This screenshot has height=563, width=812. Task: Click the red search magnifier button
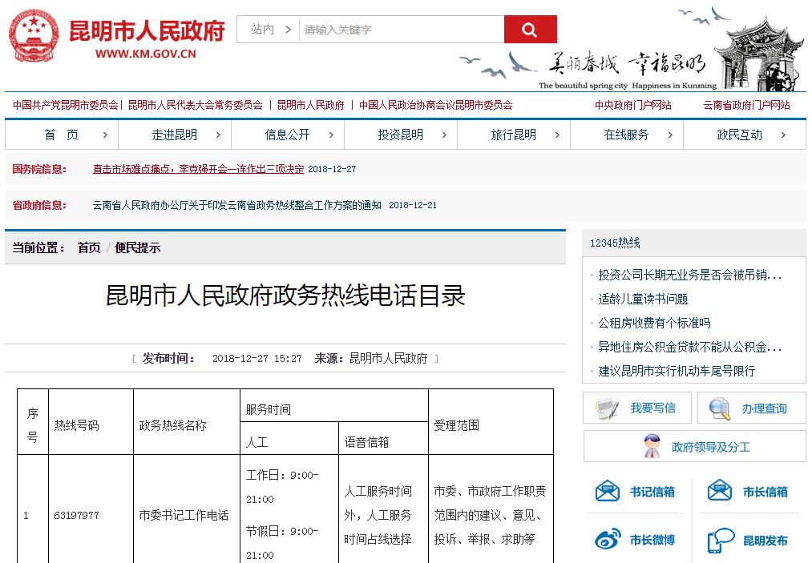pos(530,28)
